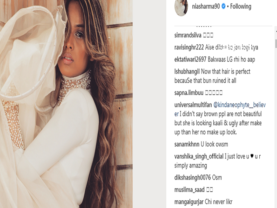Click the scrollbar up arrow
277x208 pixels.
click(x=276, y=31)
